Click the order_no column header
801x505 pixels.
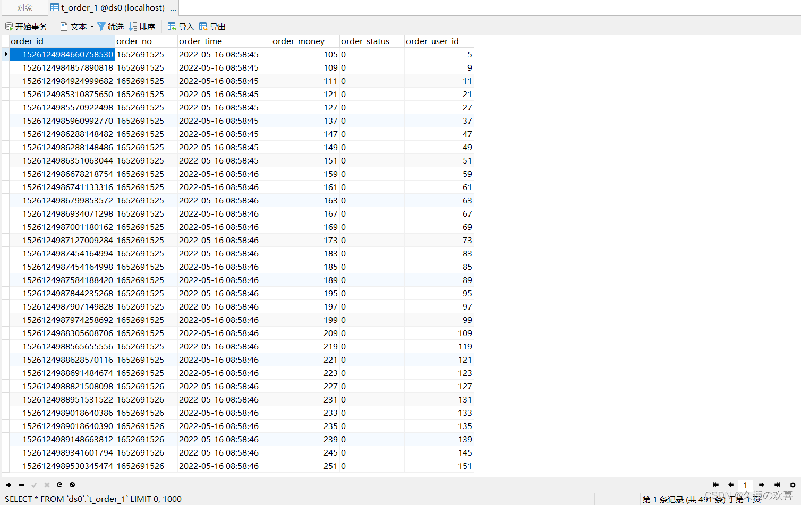pyautogui.click(x=146, y=41)
